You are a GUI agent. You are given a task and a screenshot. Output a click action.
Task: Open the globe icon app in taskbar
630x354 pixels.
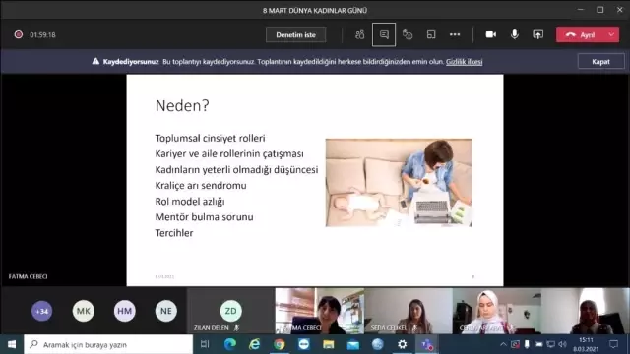pos(378,344)
